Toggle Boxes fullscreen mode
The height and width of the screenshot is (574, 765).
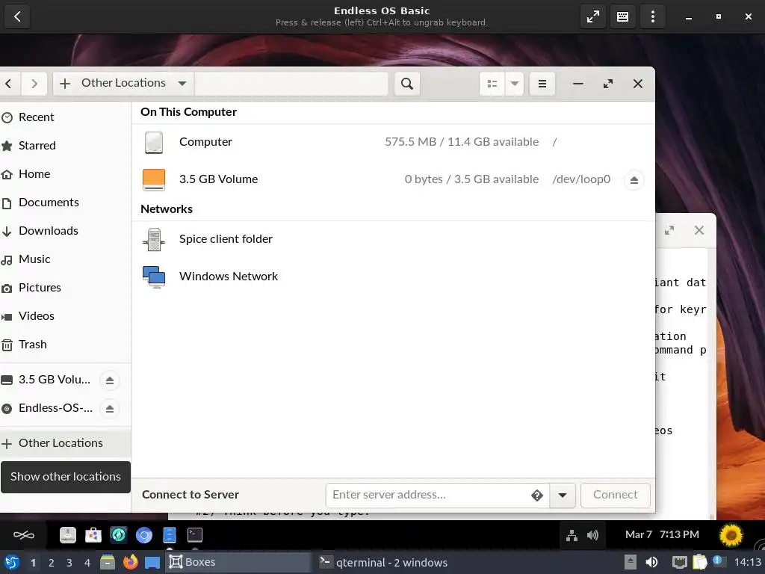tap(592, 16)
